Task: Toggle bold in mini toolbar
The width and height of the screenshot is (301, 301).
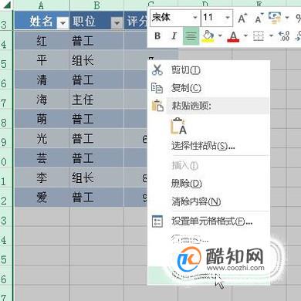Action: point(157,36)
